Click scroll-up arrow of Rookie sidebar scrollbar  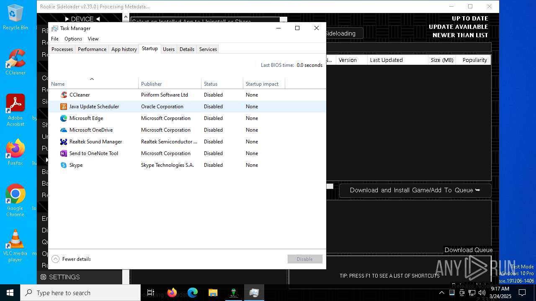(x=126, y=17)
